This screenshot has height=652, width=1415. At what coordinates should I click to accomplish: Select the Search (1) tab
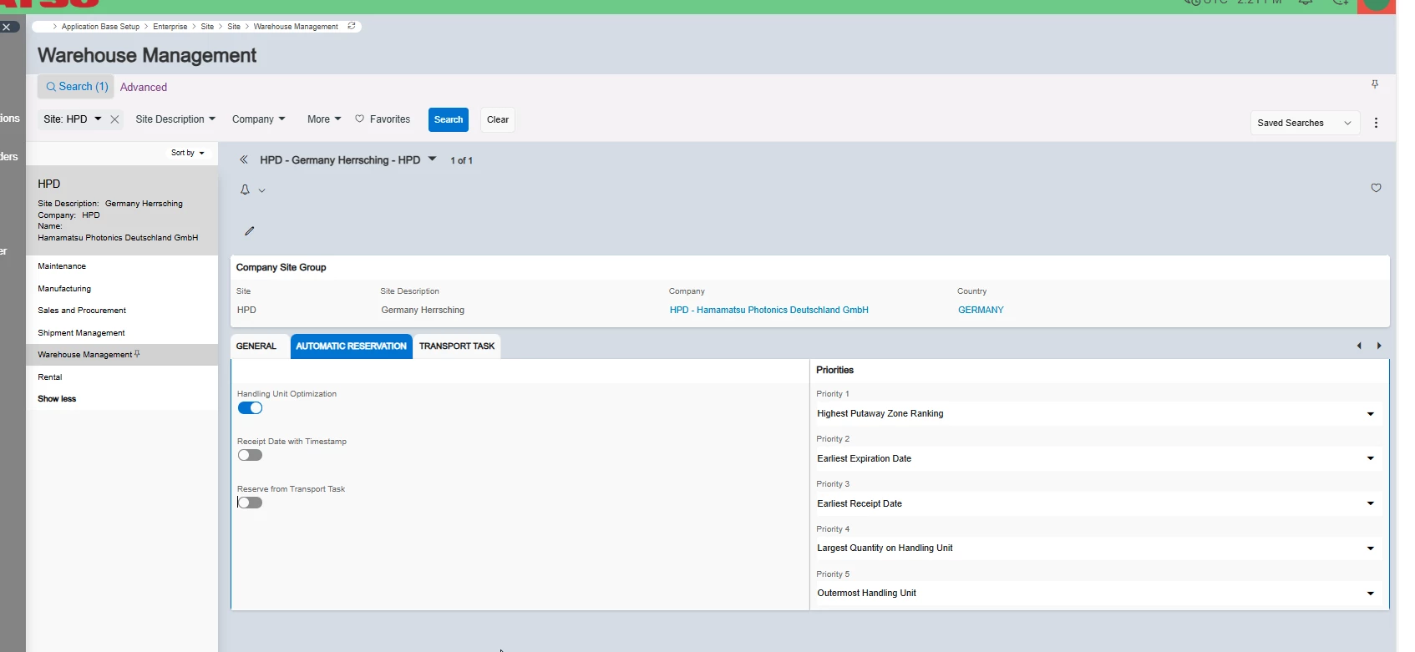tap(76, 87)
